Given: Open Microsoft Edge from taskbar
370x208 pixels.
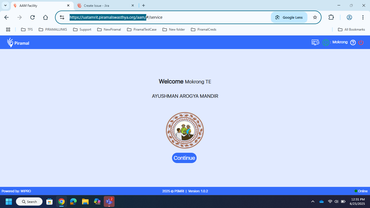Looking at the screenshot, I should pos(73,201).
